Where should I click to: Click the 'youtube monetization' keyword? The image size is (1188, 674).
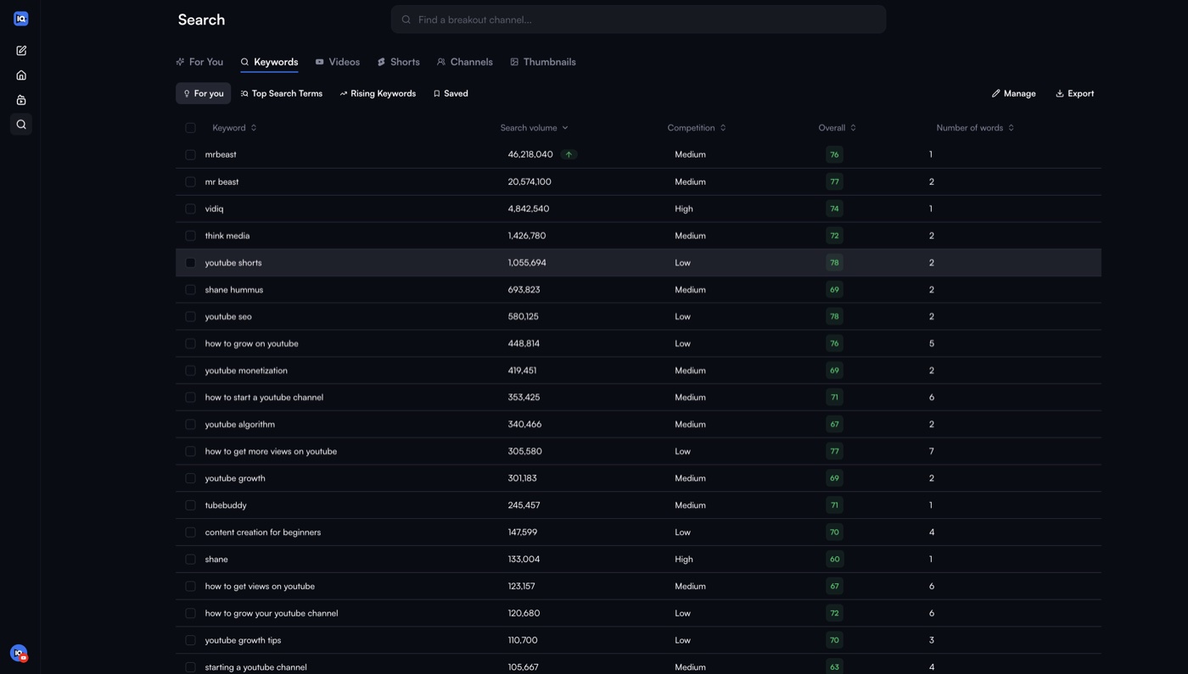tap(246, 370)
